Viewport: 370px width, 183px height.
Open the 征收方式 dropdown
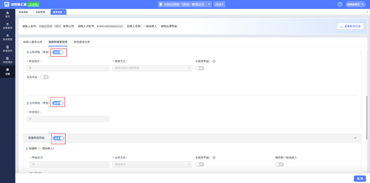[x=152, y=164]
